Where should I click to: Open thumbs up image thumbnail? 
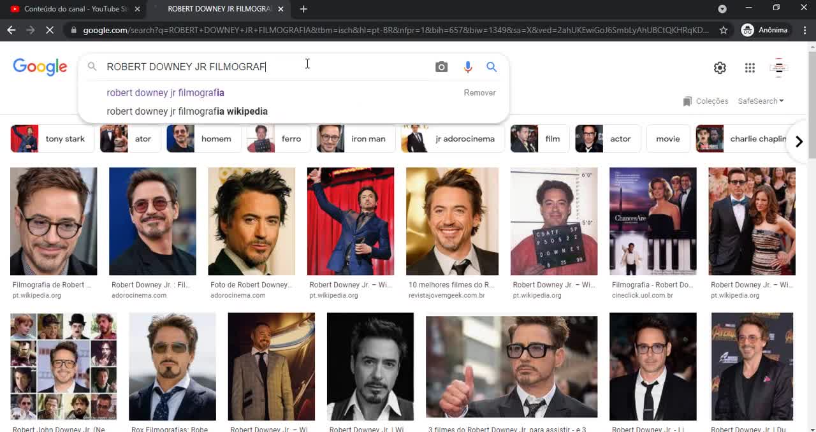click(x=511, y=366)
